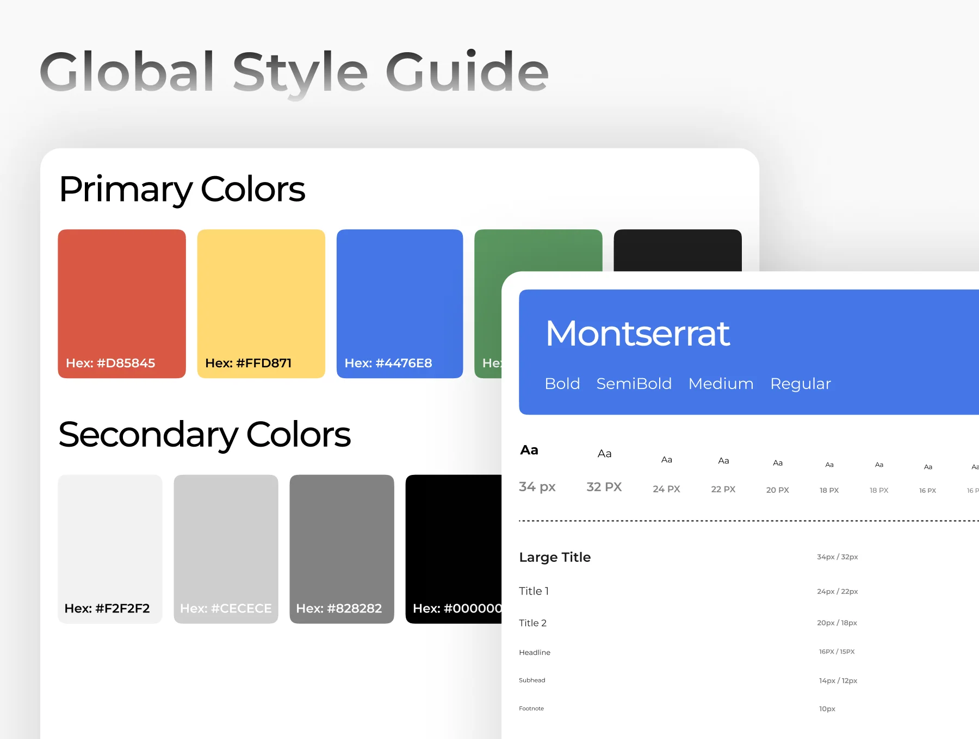
Task: Pick the blue #4476E8 primary swatch
Action: tap(400, 304)
